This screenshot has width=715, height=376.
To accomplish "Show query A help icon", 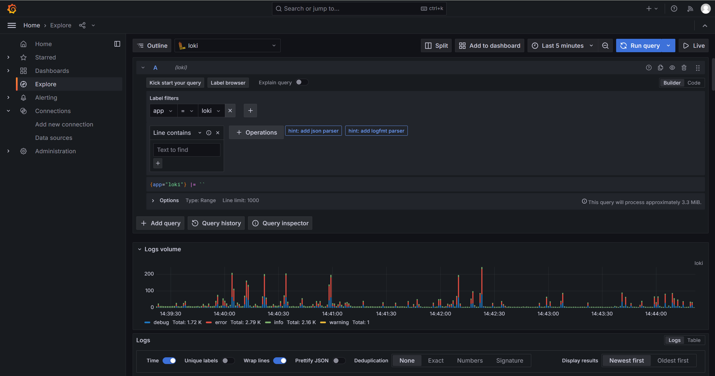I will click(649, 68).
